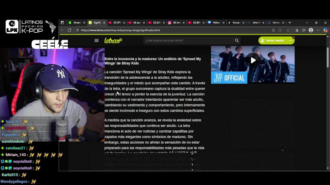Image resolution: width=330 pixels, height=185 pixels.
Task: Open the split screen icon
Action: pyautogui.click(x=274, y=30)
